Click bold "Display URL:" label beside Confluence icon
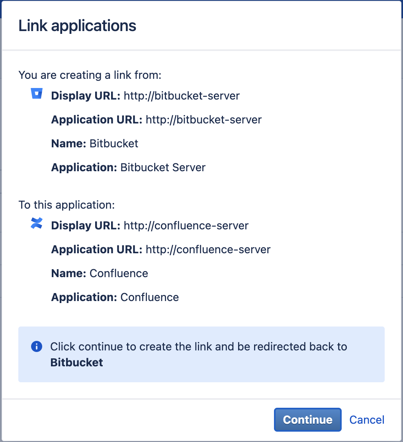Image resolution: width=403 pixels, height=442 pixels. click(x=86, y=226)
